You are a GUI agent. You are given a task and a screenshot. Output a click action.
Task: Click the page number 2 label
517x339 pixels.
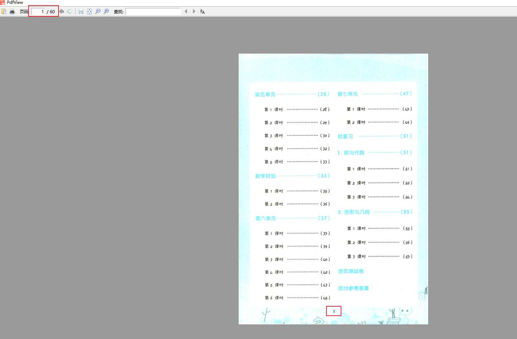point(333,311)
